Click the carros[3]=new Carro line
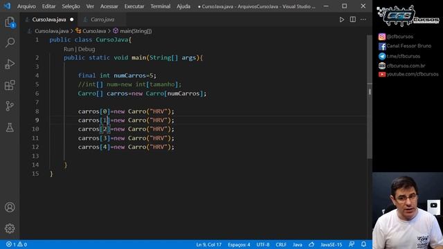Screen dimensions: 443x249 [126, 138]
